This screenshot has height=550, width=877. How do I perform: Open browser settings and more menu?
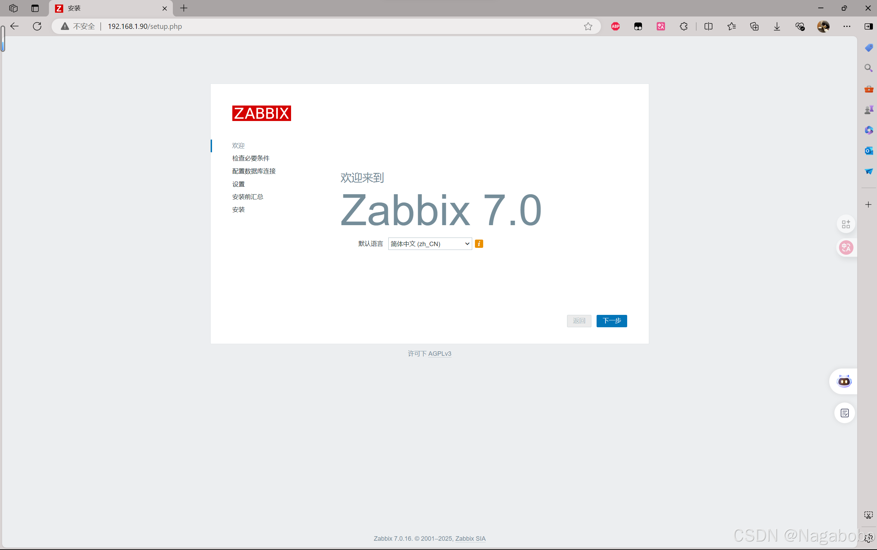(x=846, y=26)
